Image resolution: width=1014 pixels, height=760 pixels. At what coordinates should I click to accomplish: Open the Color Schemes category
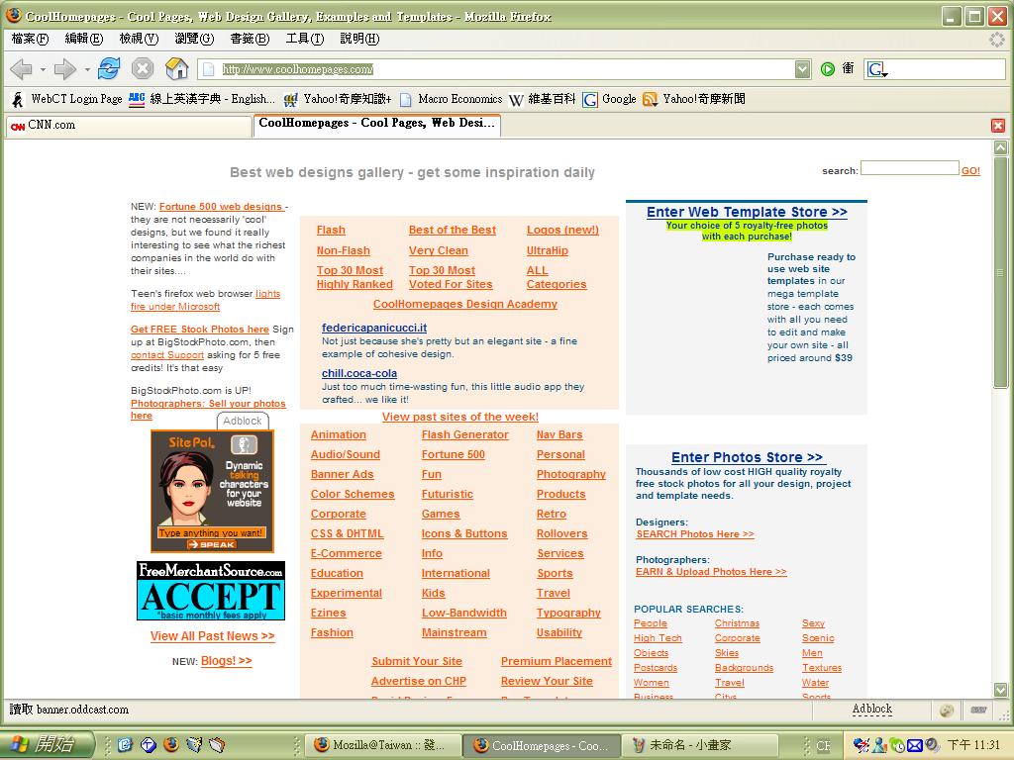pyautogui.click(x=353, y=494)
